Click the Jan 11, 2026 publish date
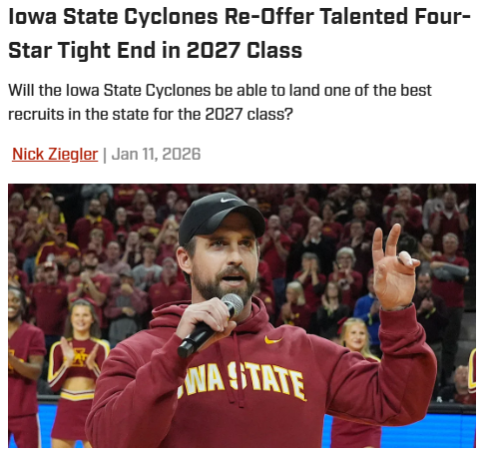487x456 pixels. (x=156, y=155)
